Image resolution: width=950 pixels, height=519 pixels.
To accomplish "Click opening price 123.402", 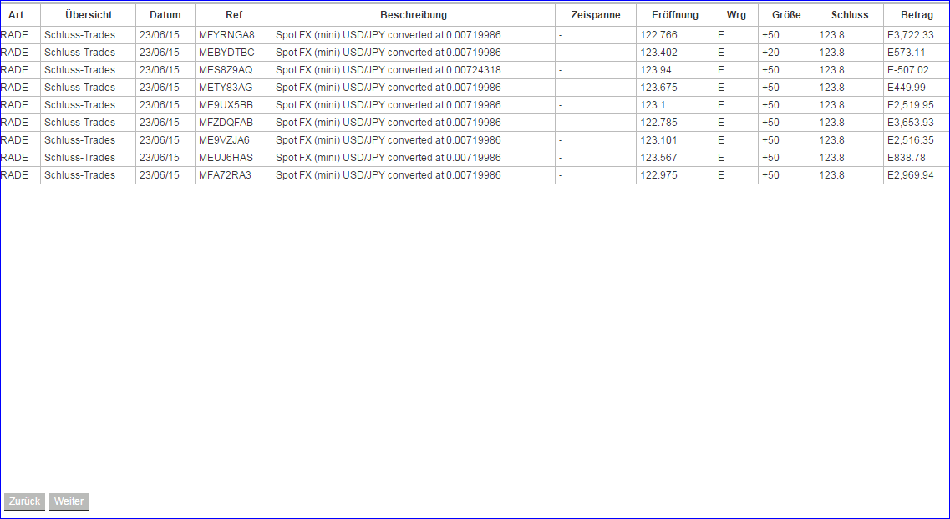I will tap(658, 53).
